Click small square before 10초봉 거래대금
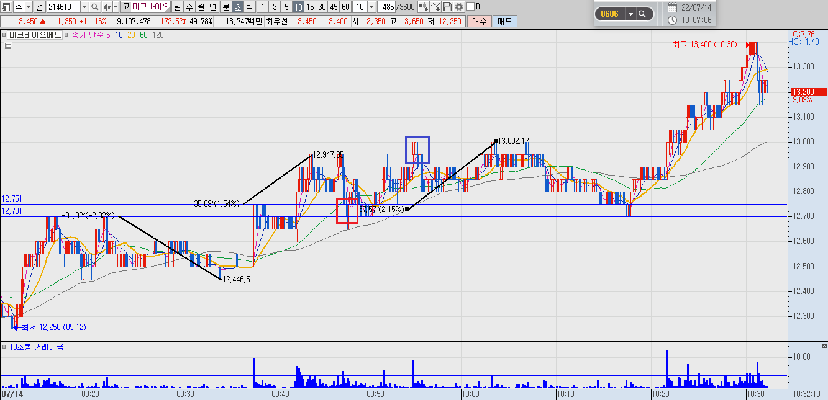Screen dimensions: 828x400 (x=4, y=347)
